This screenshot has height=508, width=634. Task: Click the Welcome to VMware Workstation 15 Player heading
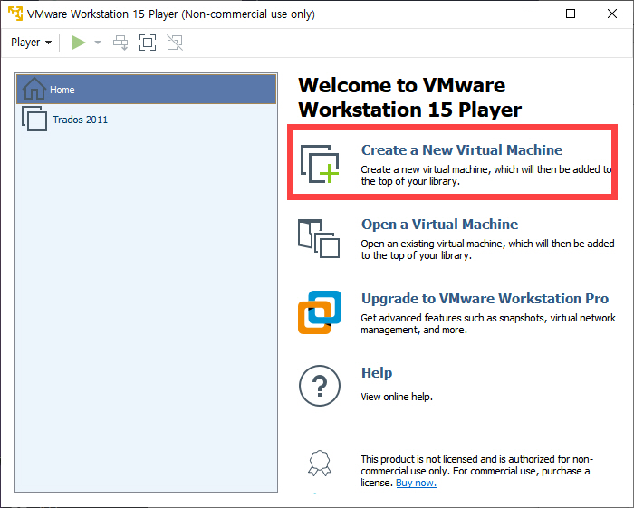click(410, 98)
